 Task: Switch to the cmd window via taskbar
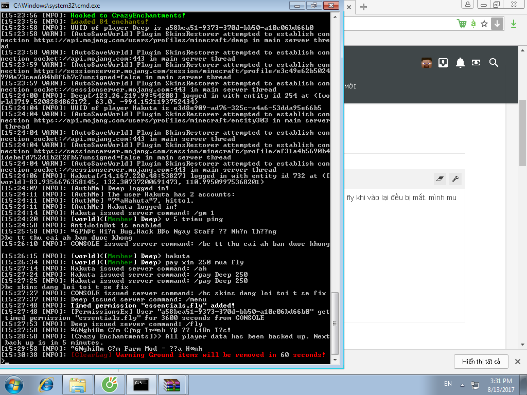(141, 385)
